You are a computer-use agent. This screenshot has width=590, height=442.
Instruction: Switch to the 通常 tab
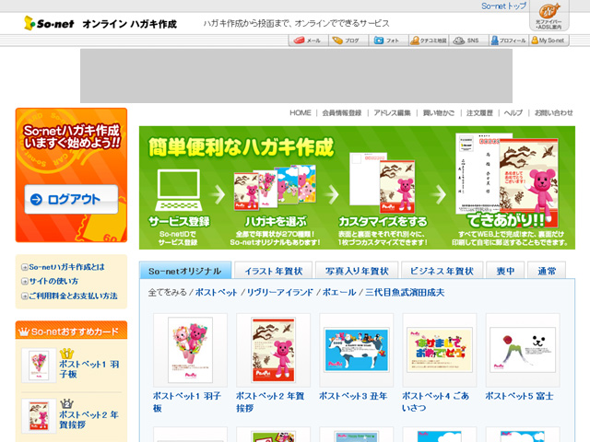click(547, 271)
